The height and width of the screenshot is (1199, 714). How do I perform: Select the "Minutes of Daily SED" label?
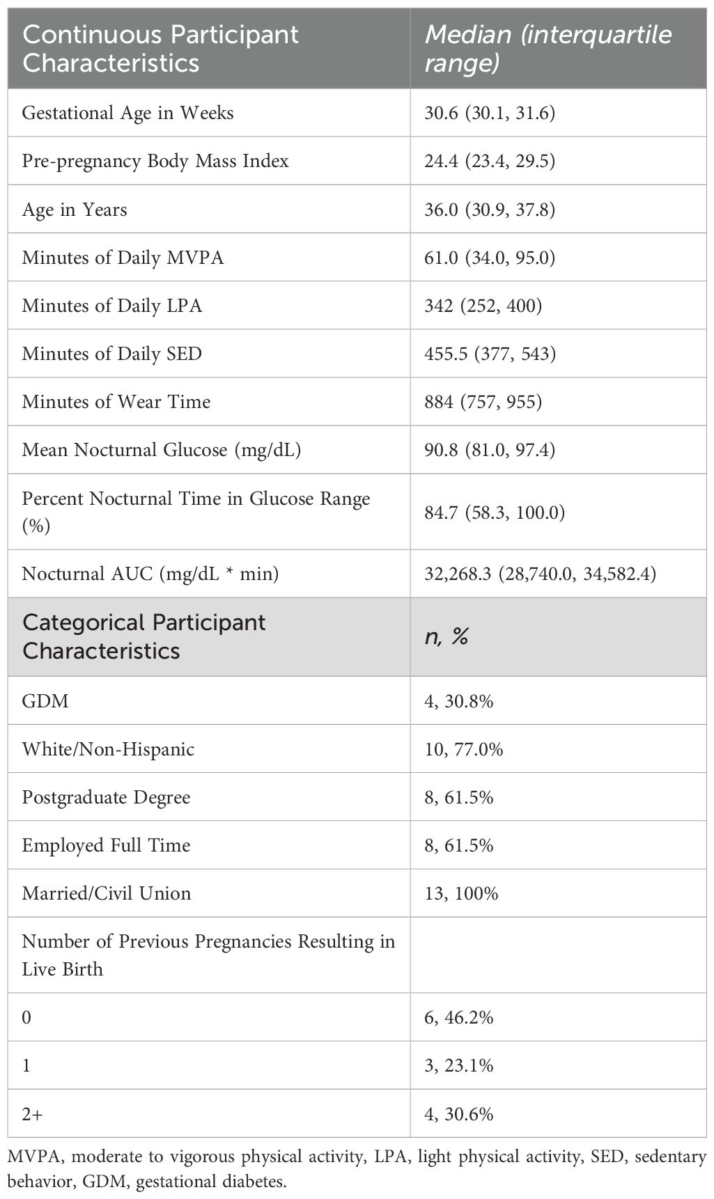point(112,354)
